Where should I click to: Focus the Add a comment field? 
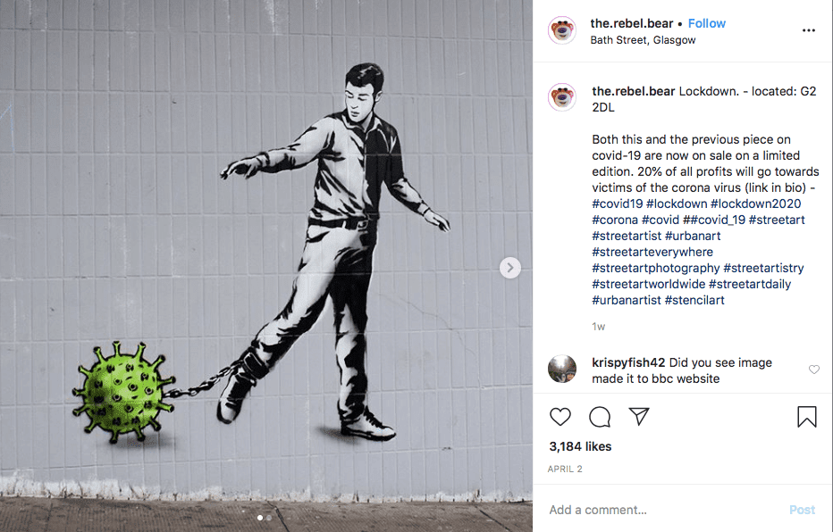(x=664, y=510)
